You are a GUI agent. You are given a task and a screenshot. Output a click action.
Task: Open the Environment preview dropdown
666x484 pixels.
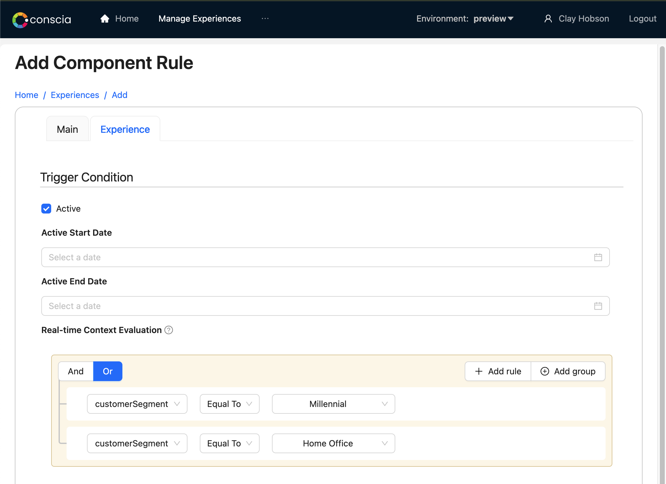[493, 19]
